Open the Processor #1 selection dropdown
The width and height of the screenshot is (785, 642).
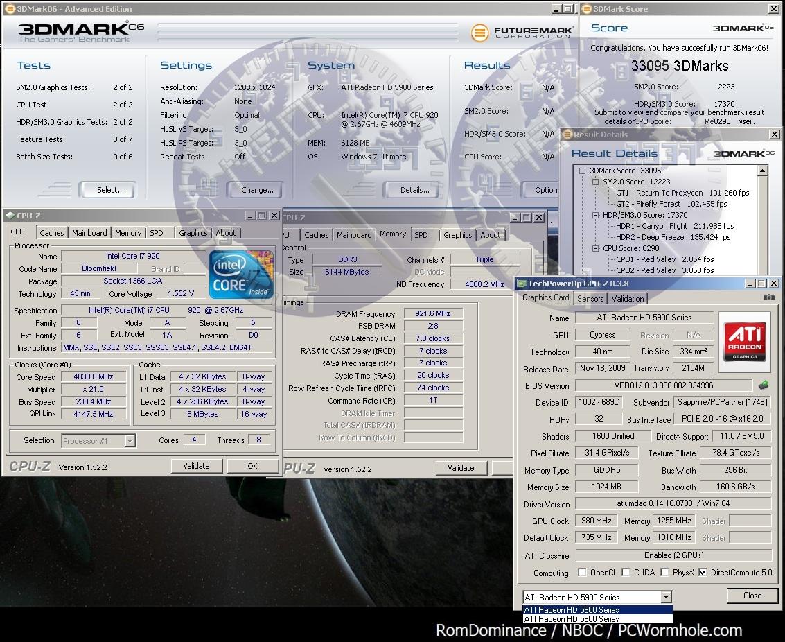(130, 441)
